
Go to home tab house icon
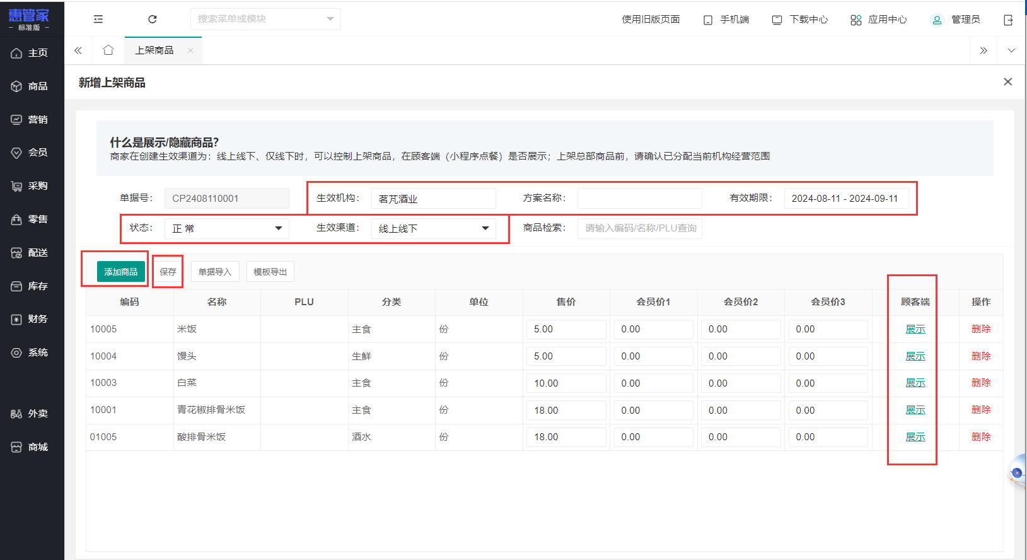coord(108,50)
